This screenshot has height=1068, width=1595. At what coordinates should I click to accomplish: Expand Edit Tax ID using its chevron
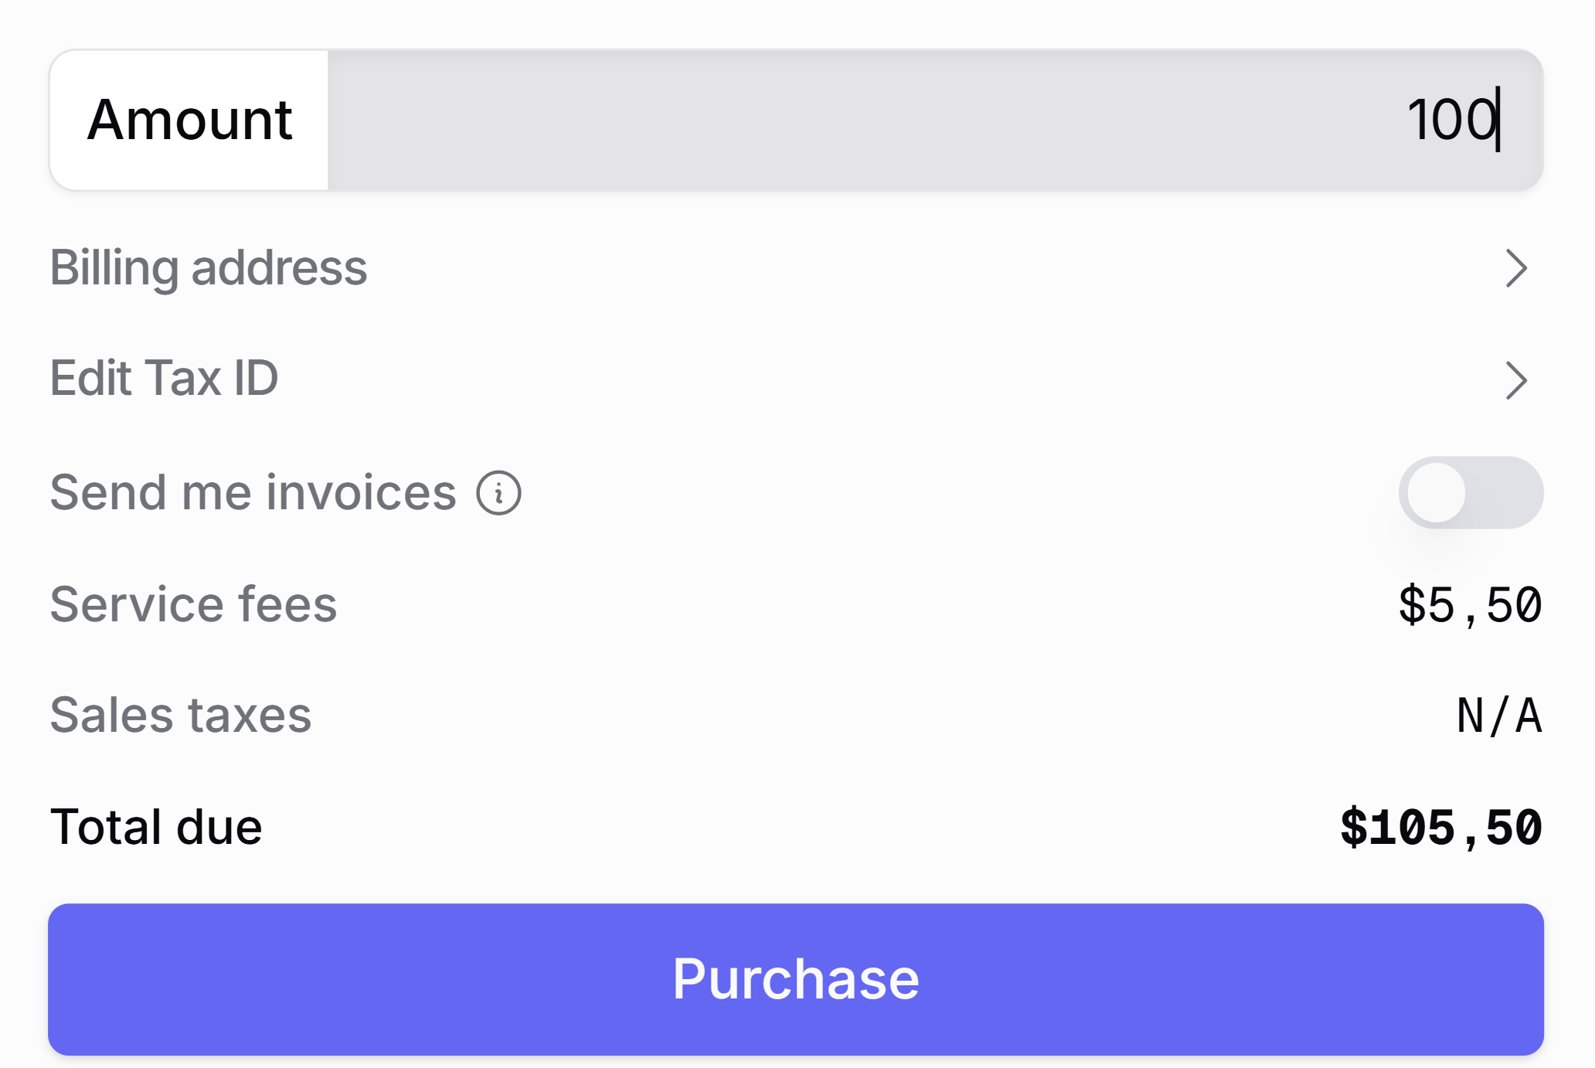click(x=1516, y=380)
